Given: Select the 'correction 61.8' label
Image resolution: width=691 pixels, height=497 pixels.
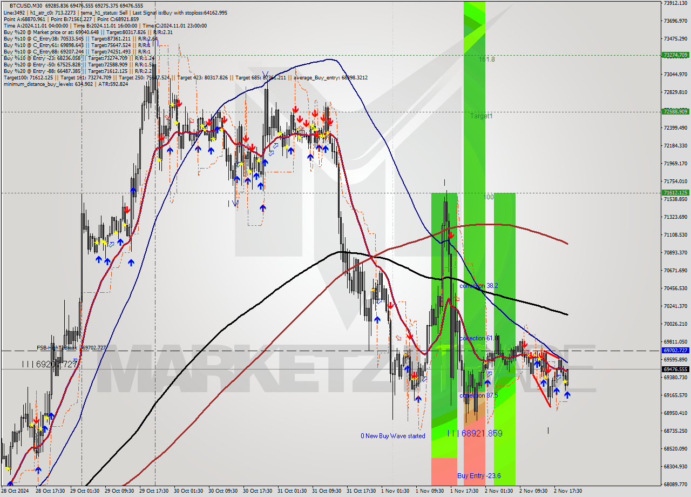Looking at the screenshot, I should coord(478,338).
